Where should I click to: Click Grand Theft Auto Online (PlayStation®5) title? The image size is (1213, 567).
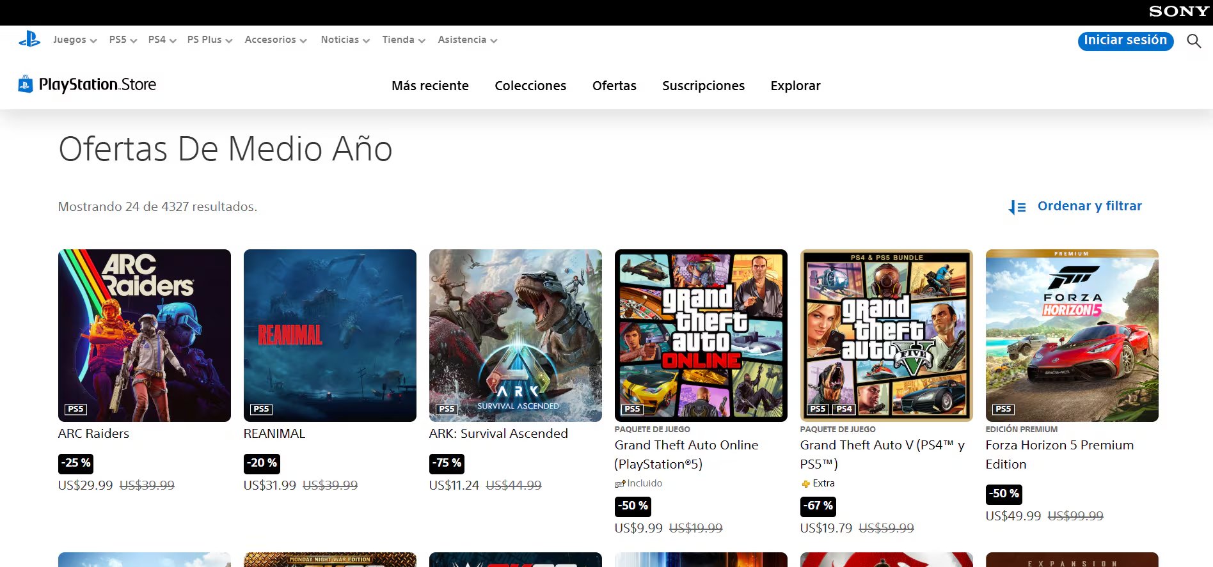tap(686, 454)
